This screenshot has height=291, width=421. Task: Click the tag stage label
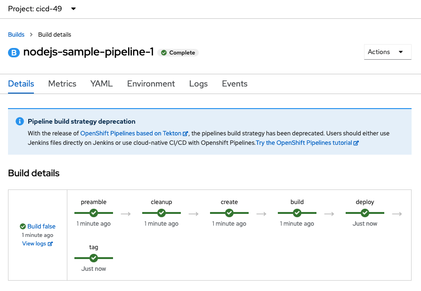94,247
